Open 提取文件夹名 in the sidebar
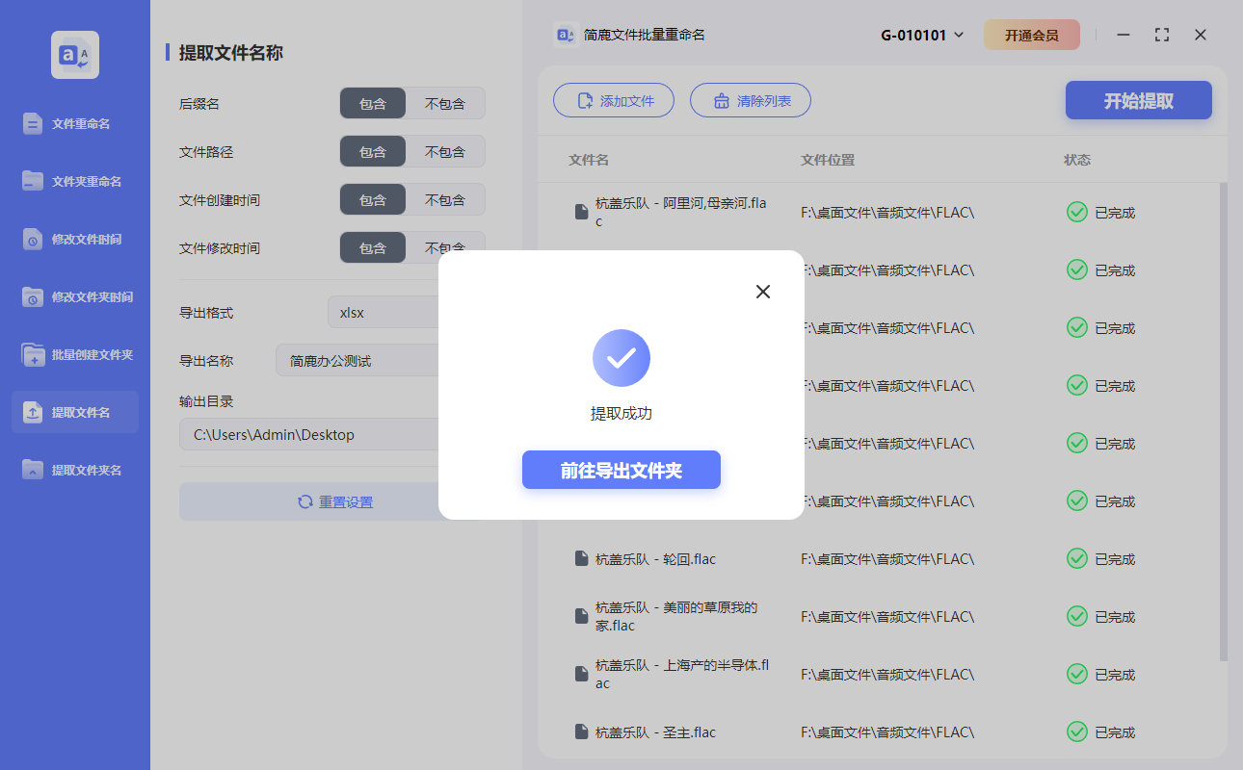 point(75,470)
